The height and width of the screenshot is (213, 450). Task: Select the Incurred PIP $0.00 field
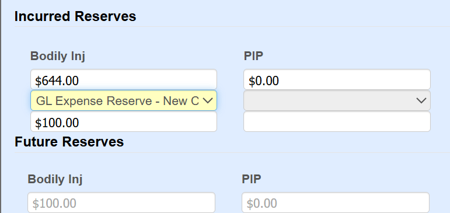[337, 79]
